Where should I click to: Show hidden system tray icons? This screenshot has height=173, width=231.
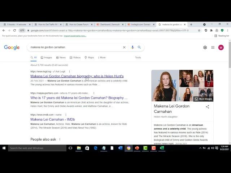click(200, 148)
